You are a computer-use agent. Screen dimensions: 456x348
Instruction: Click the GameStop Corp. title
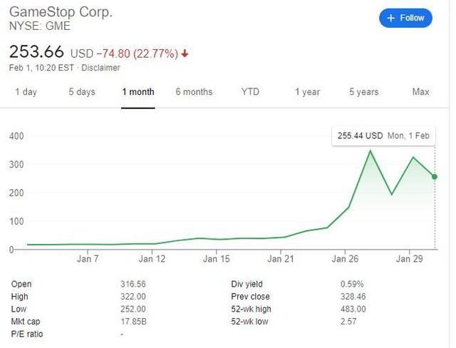[x=61, y=13]
